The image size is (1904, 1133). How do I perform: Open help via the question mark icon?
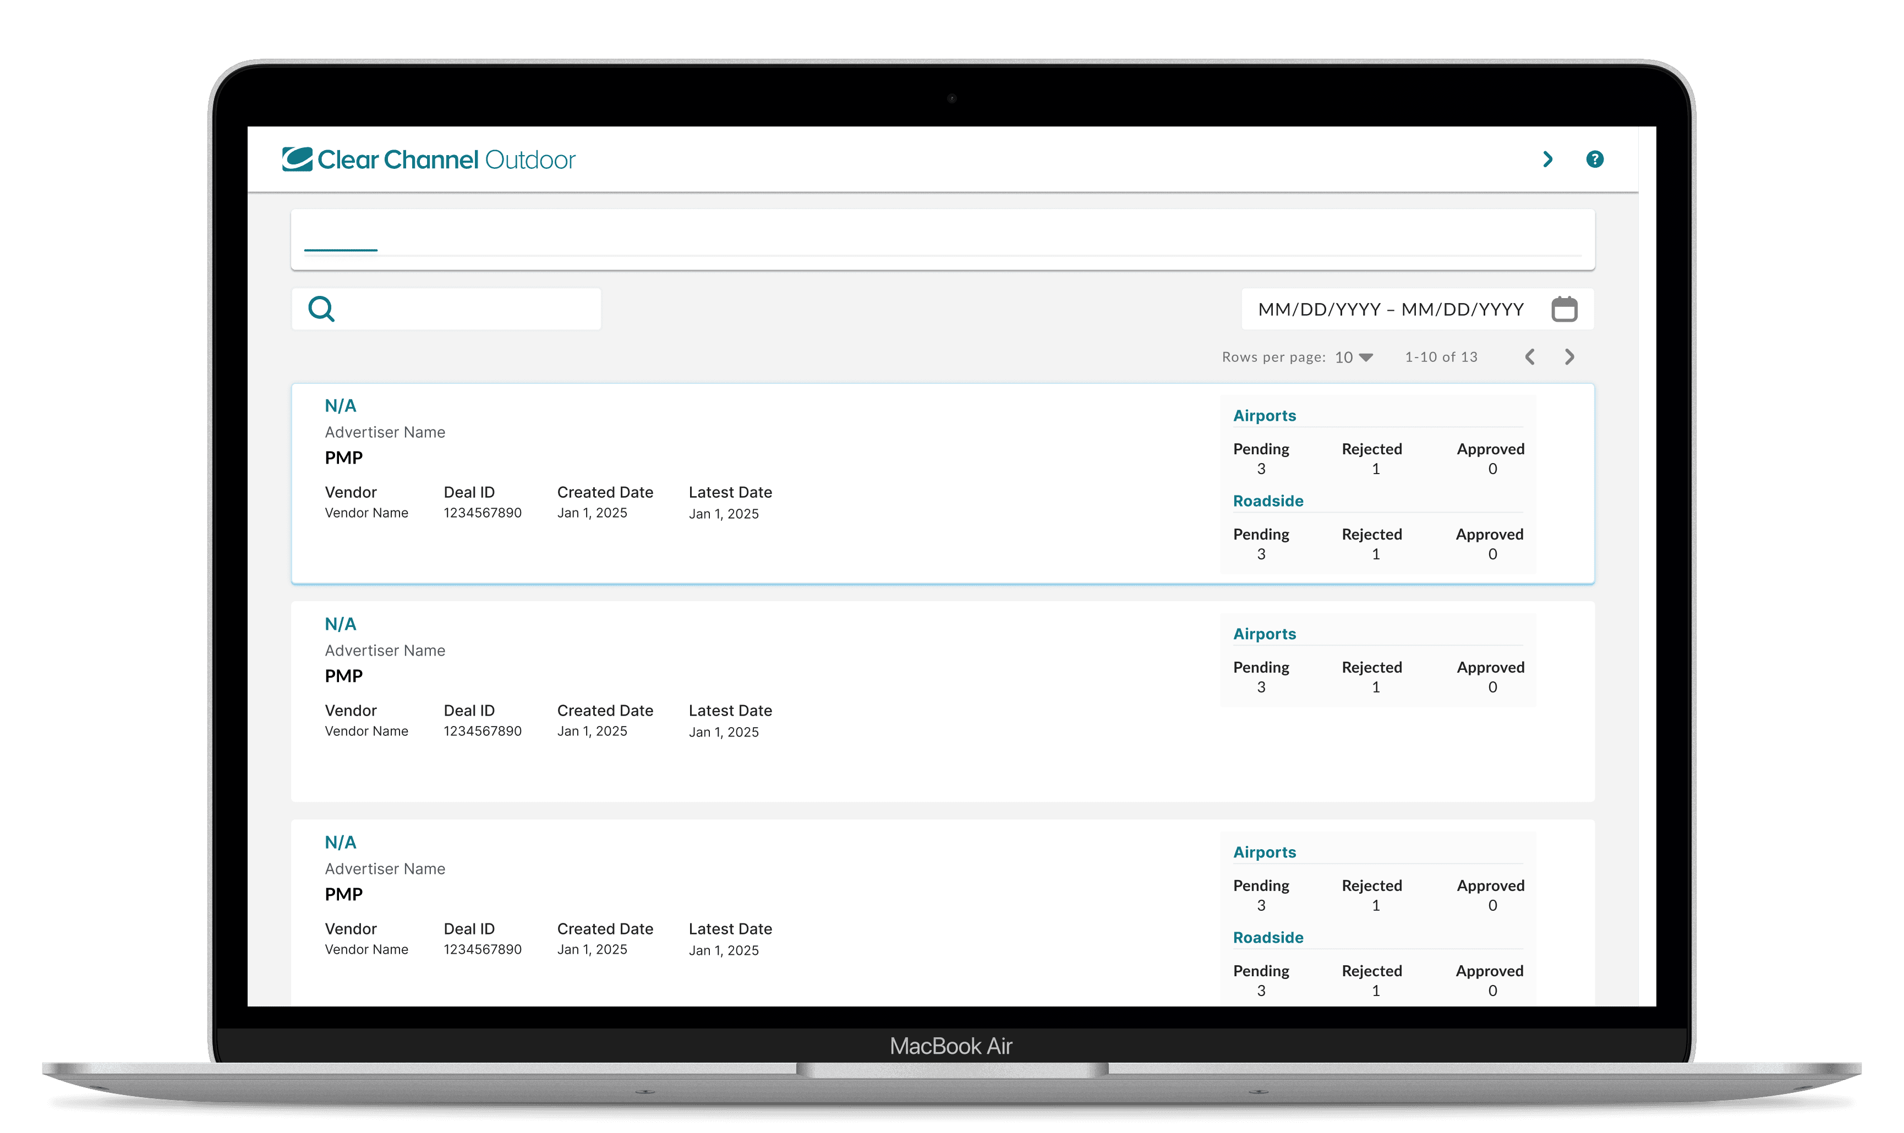click(x=1594, y=159)
